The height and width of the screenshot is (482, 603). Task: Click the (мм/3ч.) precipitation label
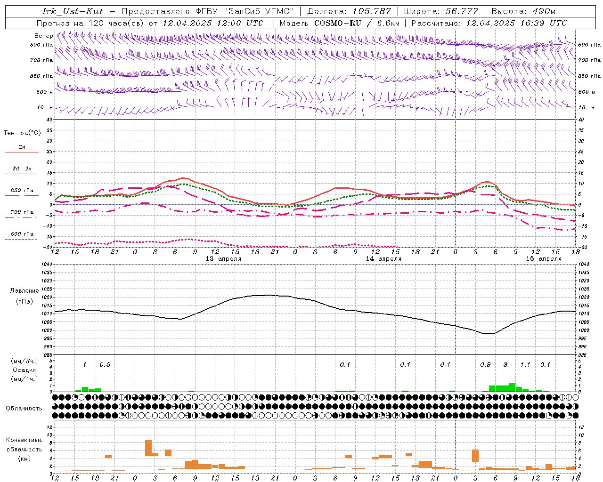click(x=24, y=361)
